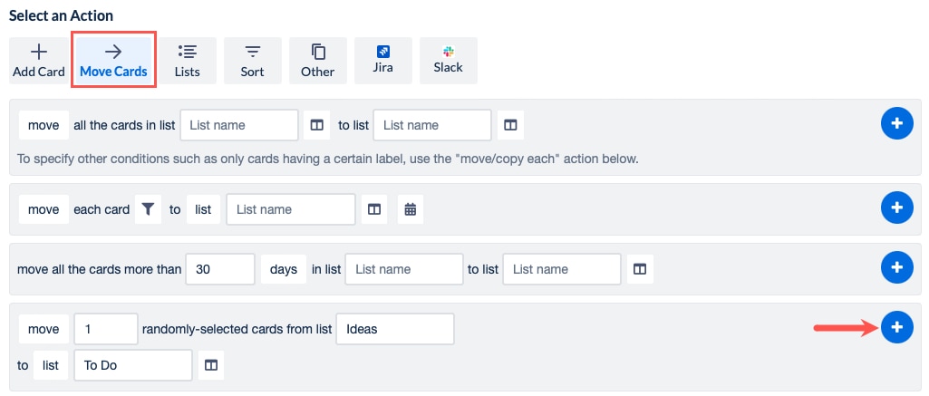Click board icon next to To Do field
929x396 pixels.
click(210, 365)
